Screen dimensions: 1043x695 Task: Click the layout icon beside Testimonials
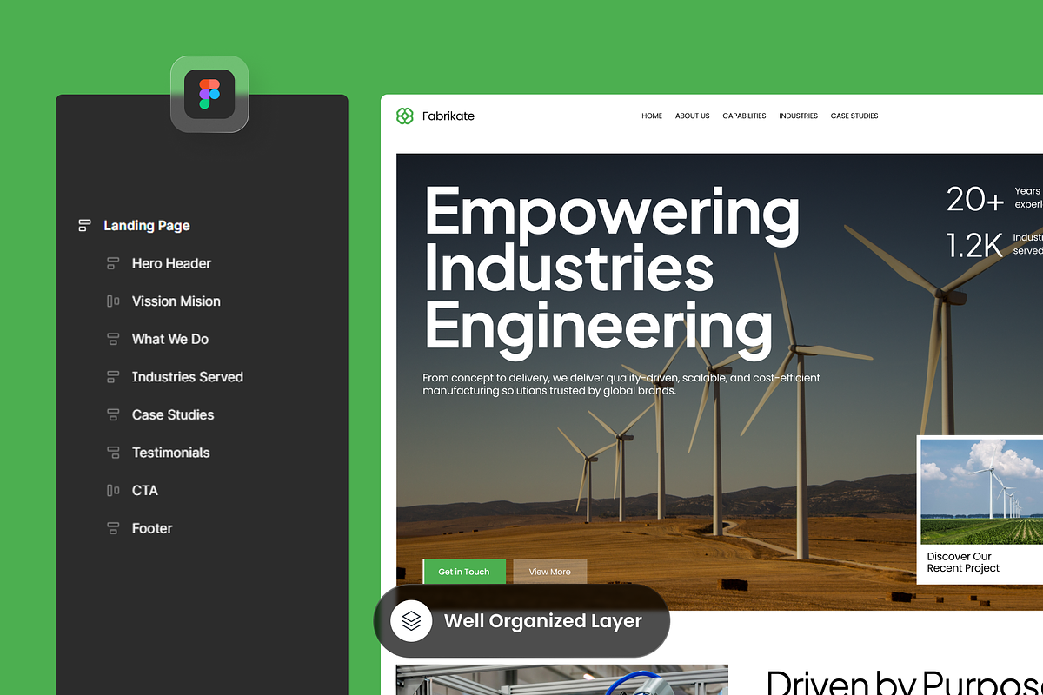(112, 453)
